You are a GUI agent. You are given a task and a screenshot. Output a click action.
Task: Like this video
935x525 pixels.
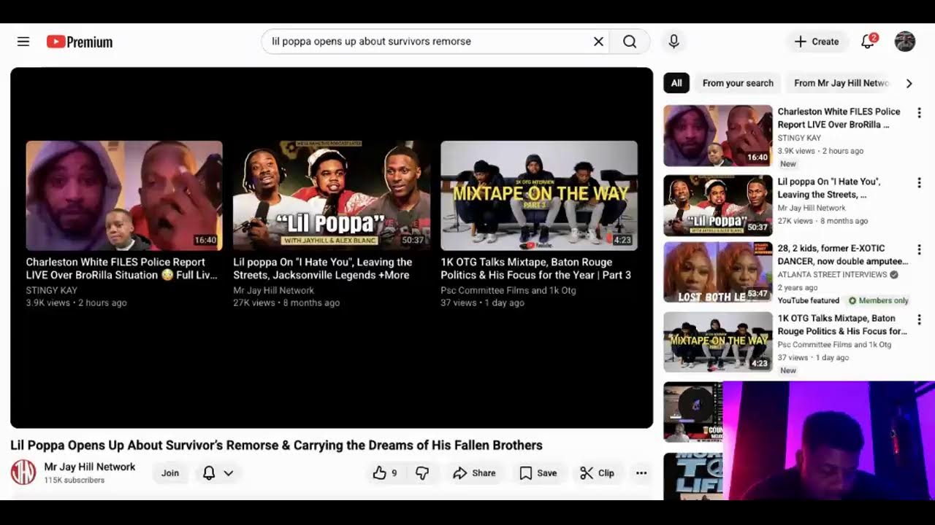click(385, 473)
